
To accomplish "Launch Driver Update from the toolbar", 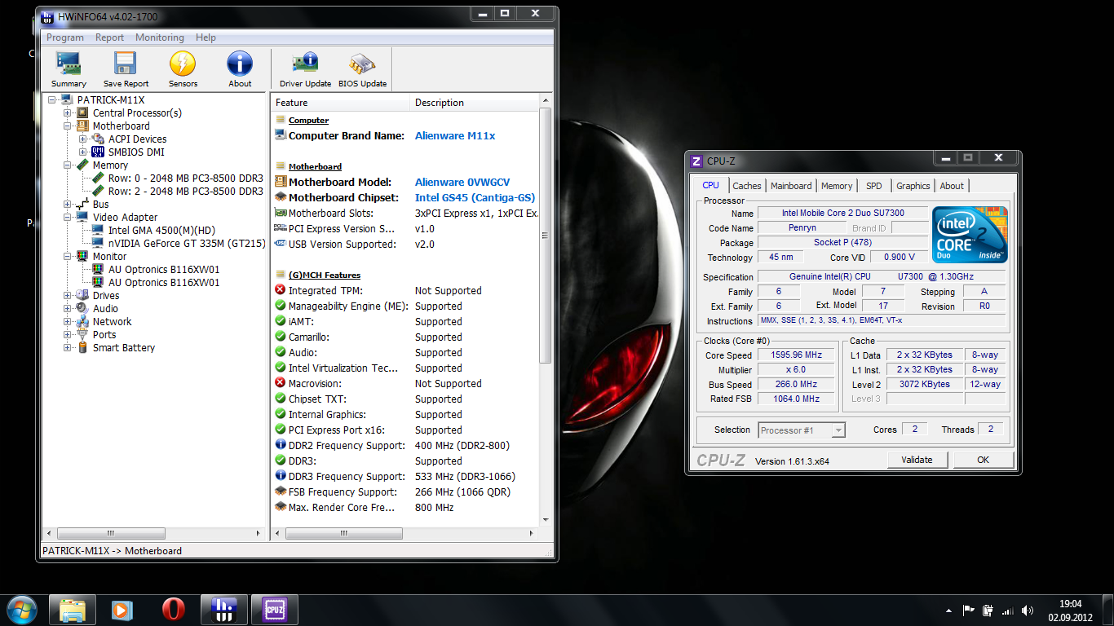I will click(305, 70).
